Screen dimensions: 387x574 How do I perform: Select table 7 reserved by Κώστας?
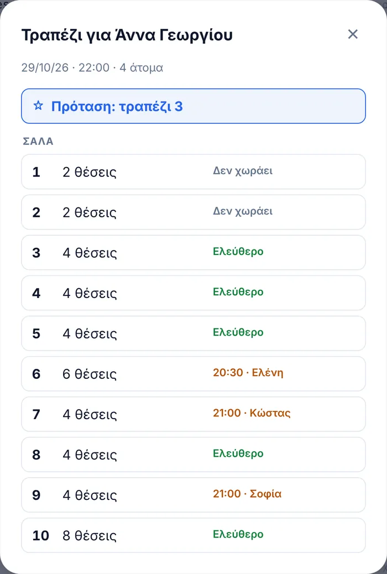[x=193, y=414]
